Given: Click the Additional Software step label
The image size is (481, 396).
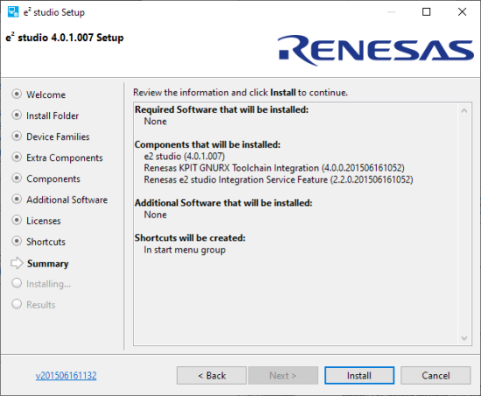Looking at the screenshot, I should (66, 199).
